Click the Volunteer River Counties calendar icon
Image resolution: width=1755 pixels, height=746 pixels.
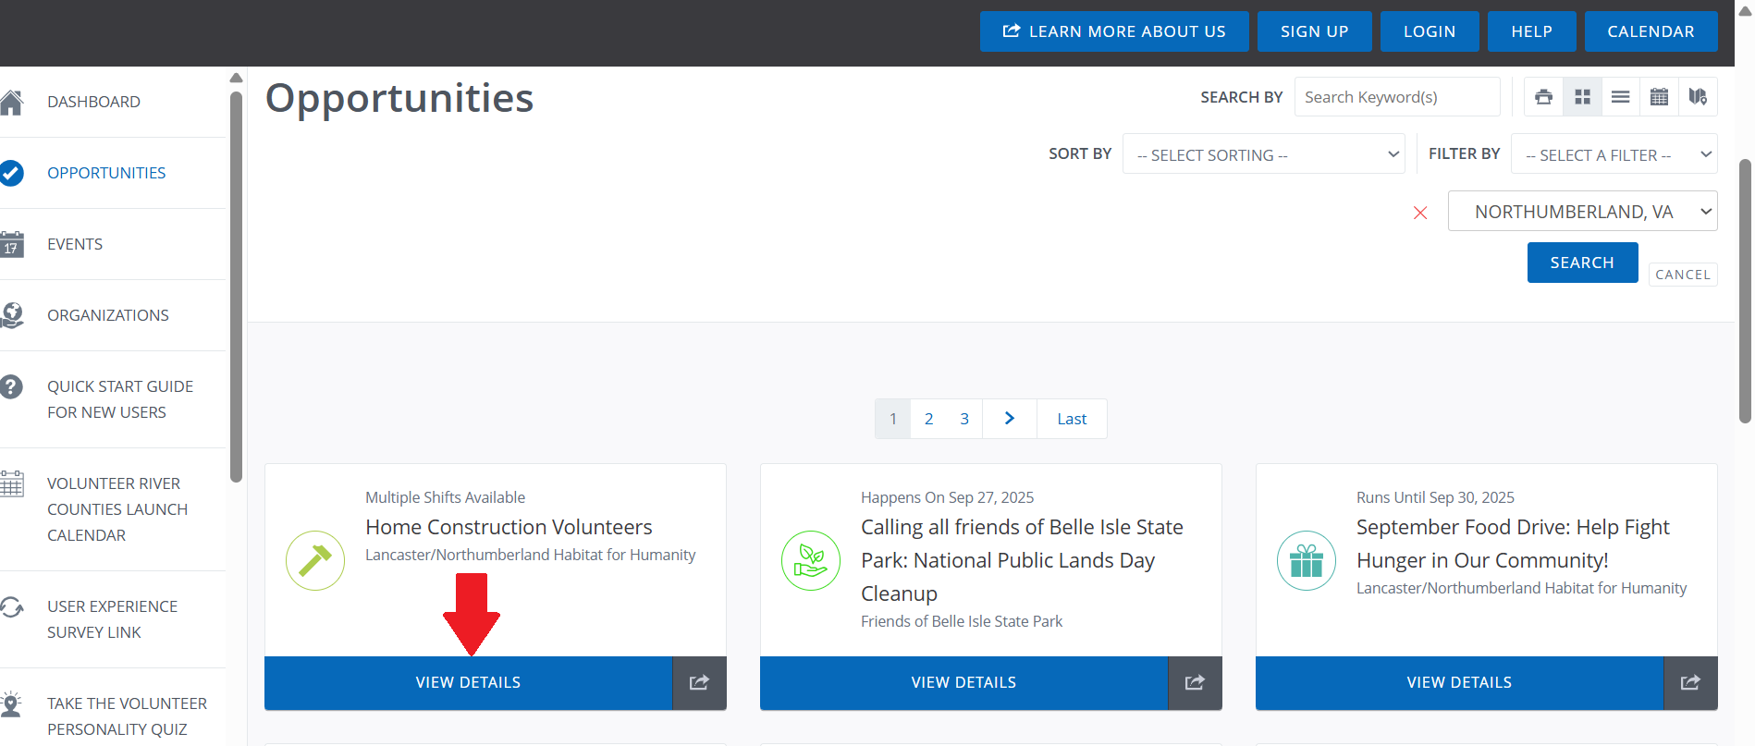[x=11, y=483]
